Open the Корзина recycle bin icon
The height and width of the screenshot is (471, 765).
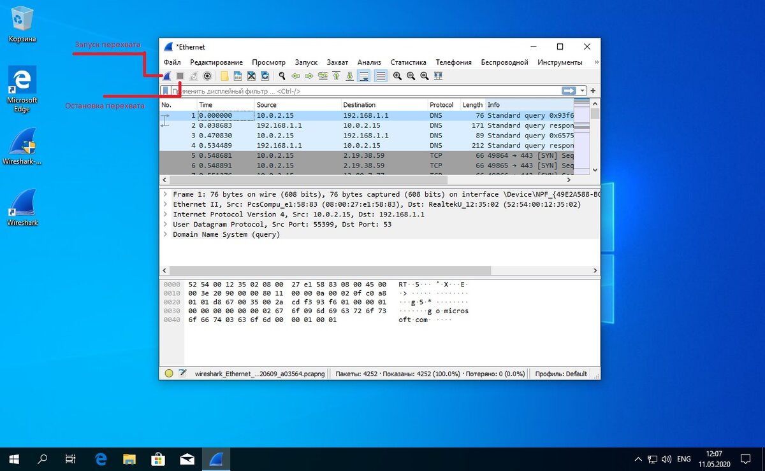tap(22, 24)
